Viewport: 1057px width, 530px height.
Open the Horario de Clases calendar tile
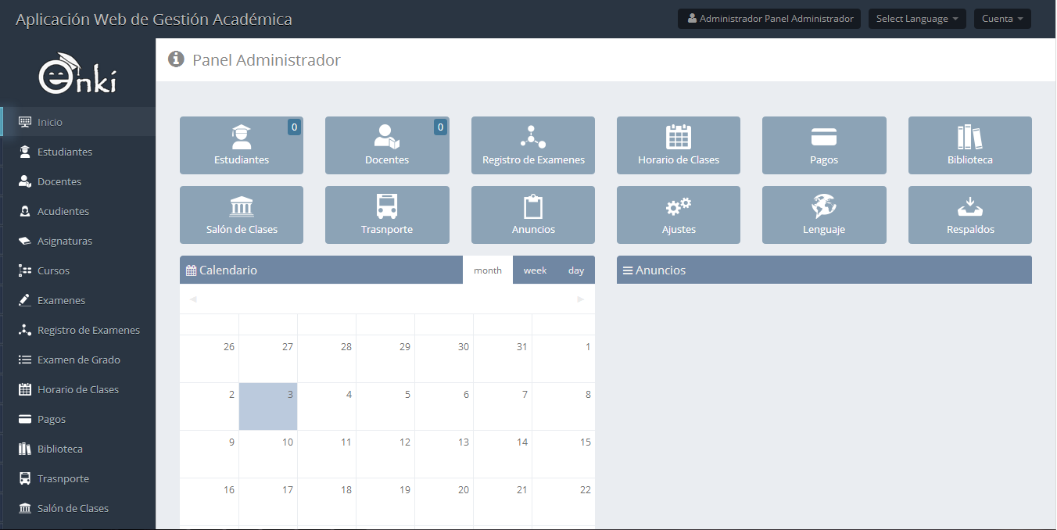[x=679, y=145]
